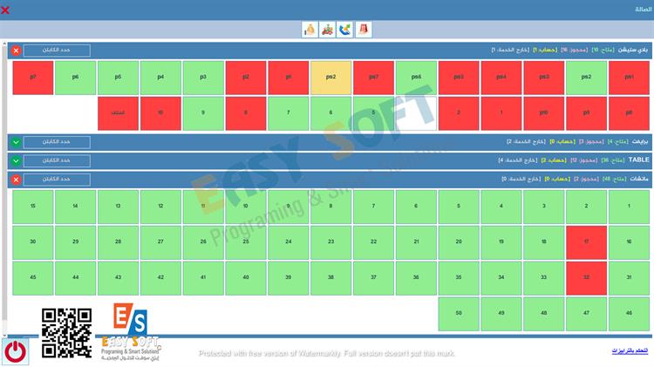Select the green p4 tile

tap(160, 78)
